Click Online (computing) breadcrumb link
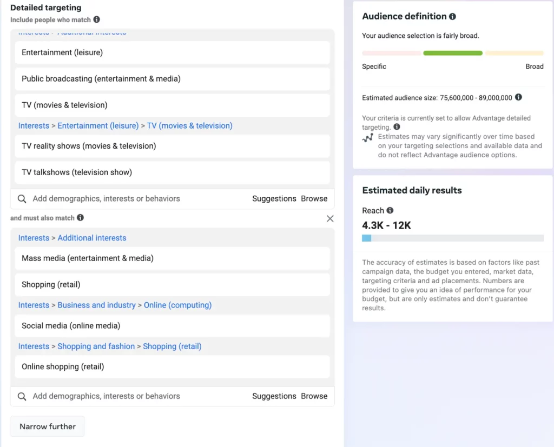The image size is (554, 447). (177, 305)
